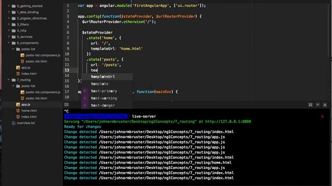Screen dimensions: 332x186
Task: Click the overview.txt file icon
Action: click(14, 123)
